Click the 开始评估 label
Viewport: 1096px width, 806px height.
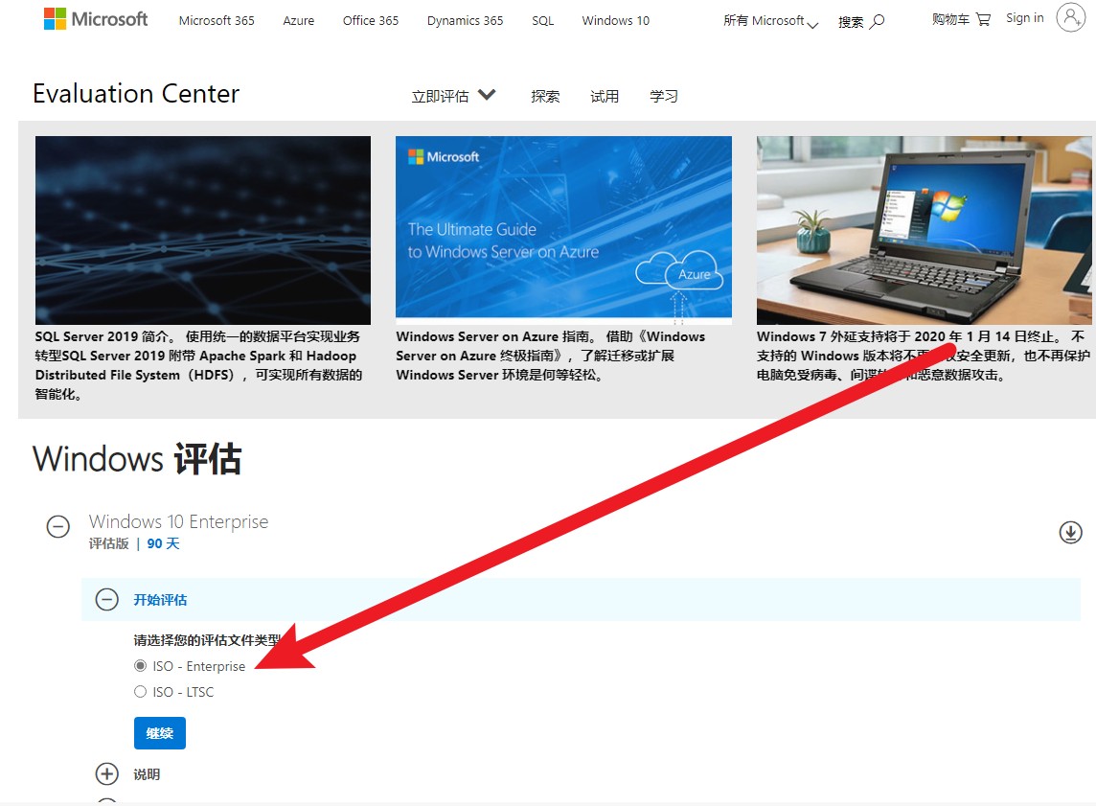(x=160, y=600)
